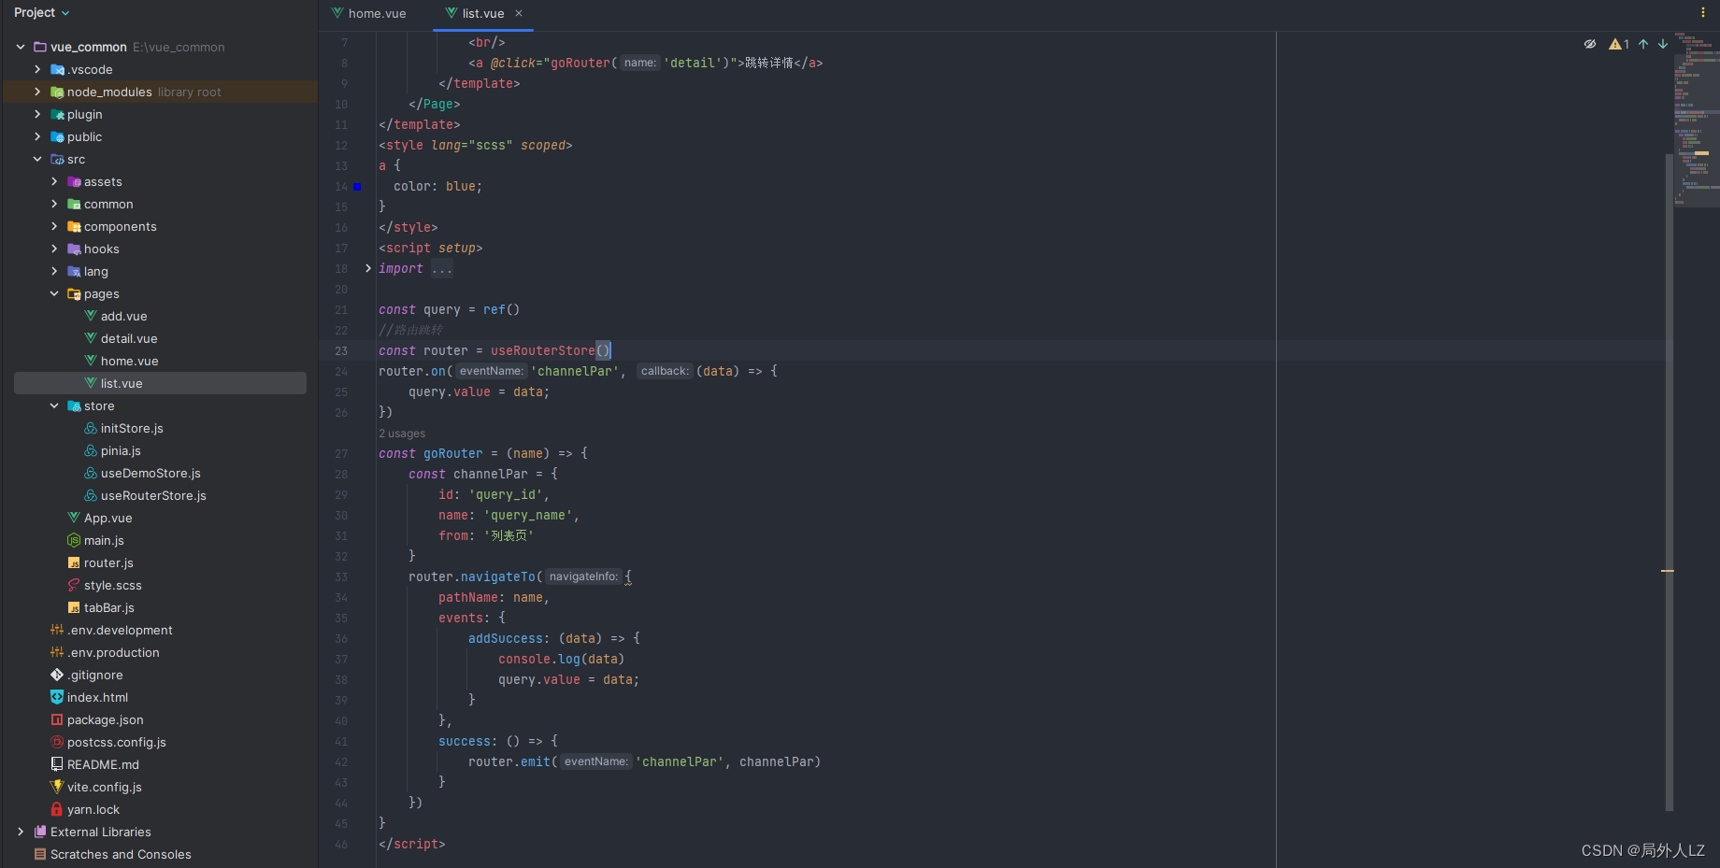
Task: Click the '2 usages' code hint
Action: [402, 434]
